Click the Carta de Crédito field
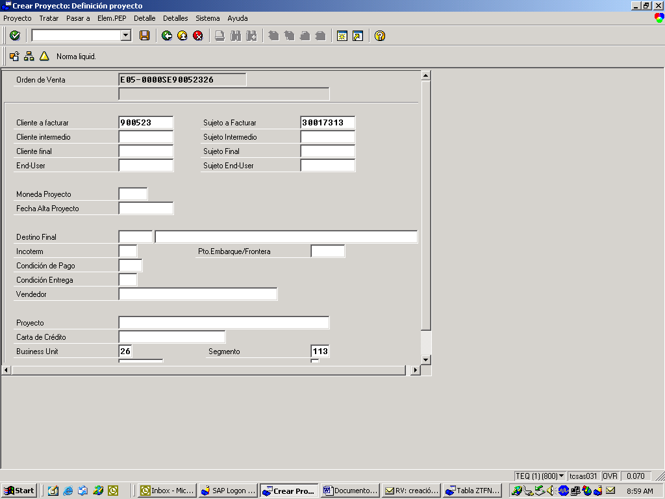665x499 pixels. [172, 337]
